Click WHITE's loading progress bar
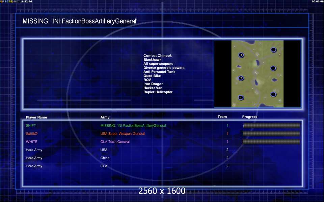 [x=271, y=142]
